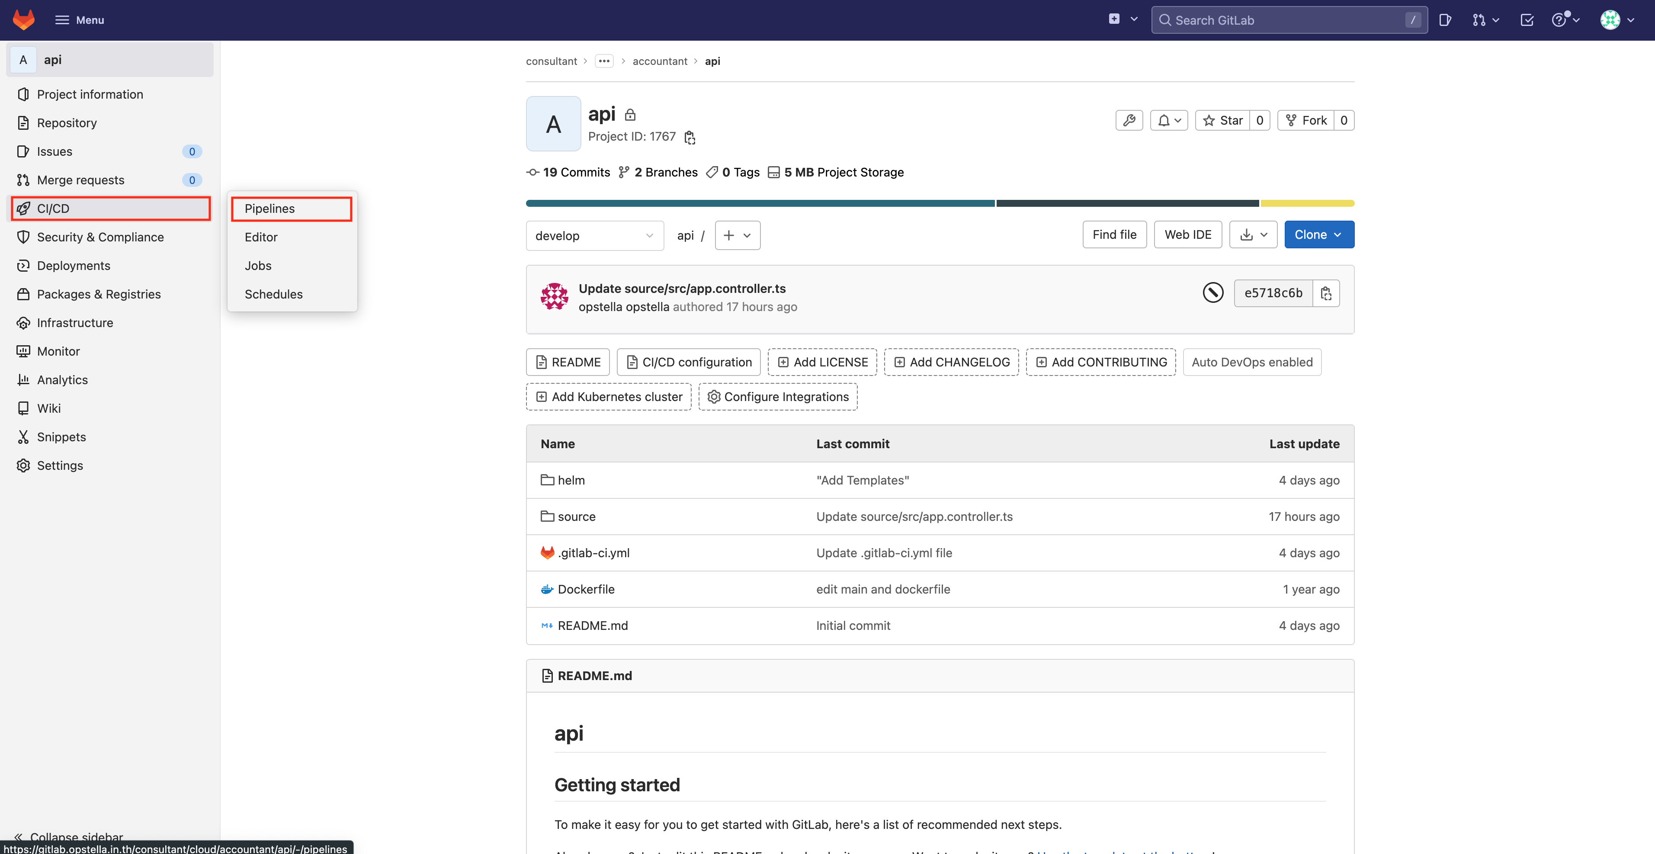Click the canceled pipeline status icon
Viewport: 1655px width, 854px height.
[1212, 293]
